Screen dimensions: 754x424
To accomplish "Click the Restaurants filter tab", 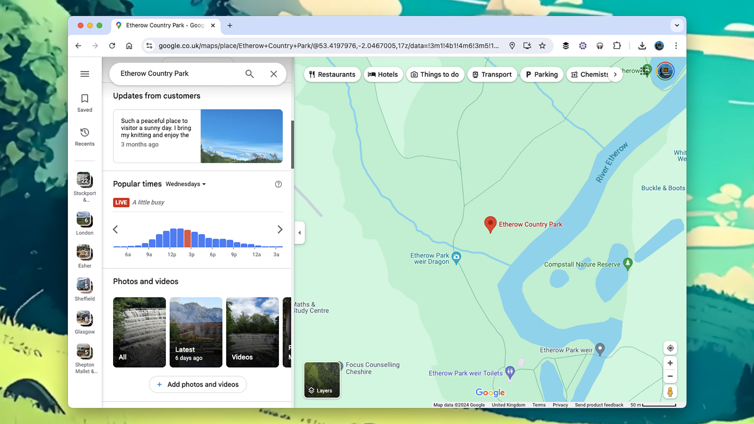I will tap(331, 74).
